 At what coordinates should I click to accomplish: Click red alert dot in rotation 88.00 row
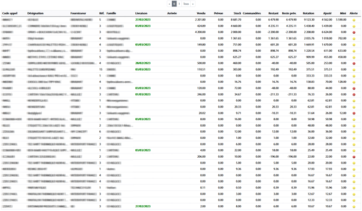354,89
